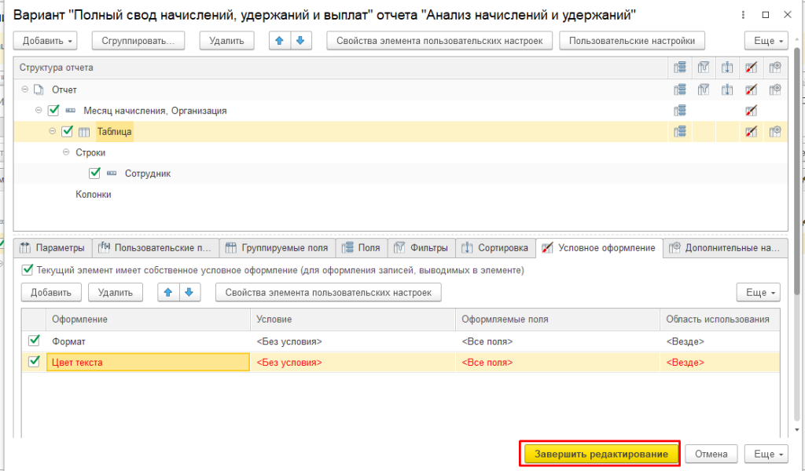Screen dimensions: 805x471
Task: Move formatting row down with lower arrow
Action: tap(188, 293)
